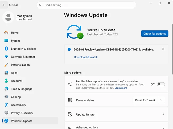Screen dimensions: 173x129
Task: Click the 'More options' heading
Action: tap(73, 73)
